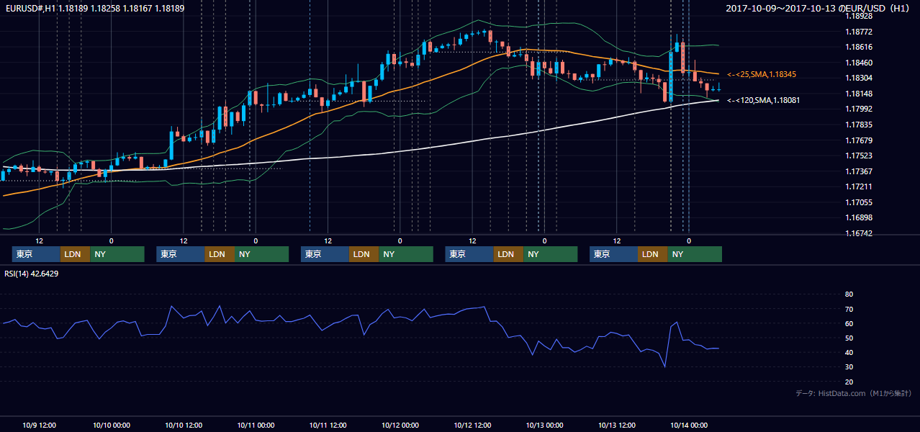
Task: Click the 1.17679 price axis label
Action: (x=859, y=140)
